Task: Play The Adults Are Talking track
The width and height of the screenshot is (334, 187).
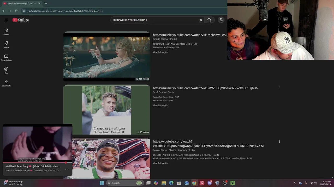Action: point(166,48)
